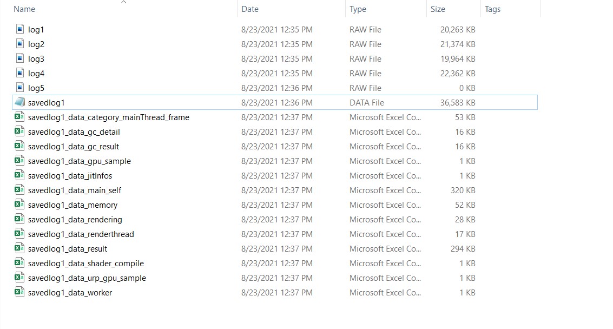Click the RAW file icon beside log1
Viewport: 613px width, 329px height.
pyautogui.click(x=21, y=29)
